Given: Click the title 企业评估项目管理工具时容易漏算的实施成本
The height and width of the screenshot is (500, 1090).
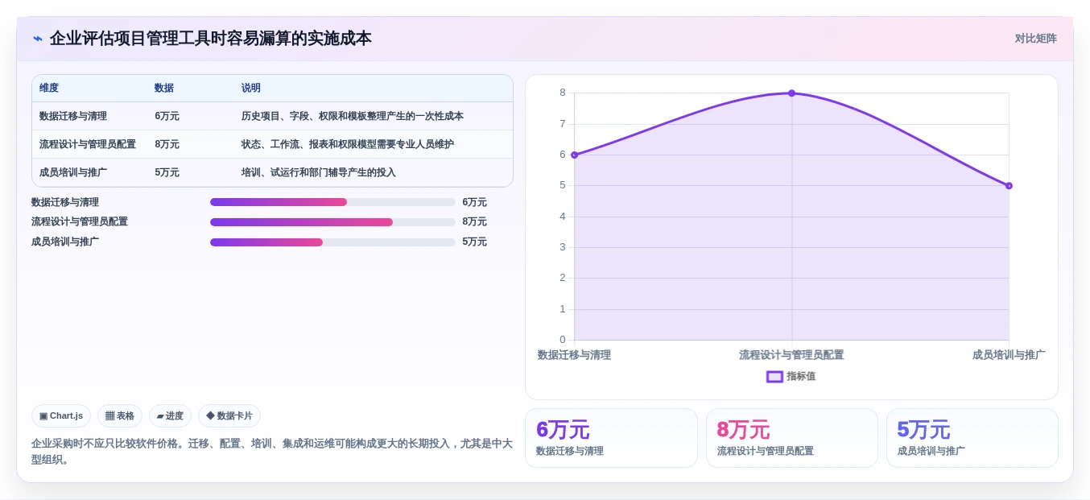Looking at the screenshot, I should (211, 39).
